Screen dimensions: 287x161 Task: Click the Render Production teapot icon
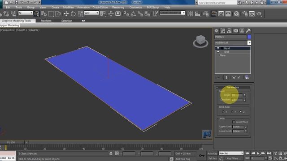pyautogui.click(x=259, y=14)
